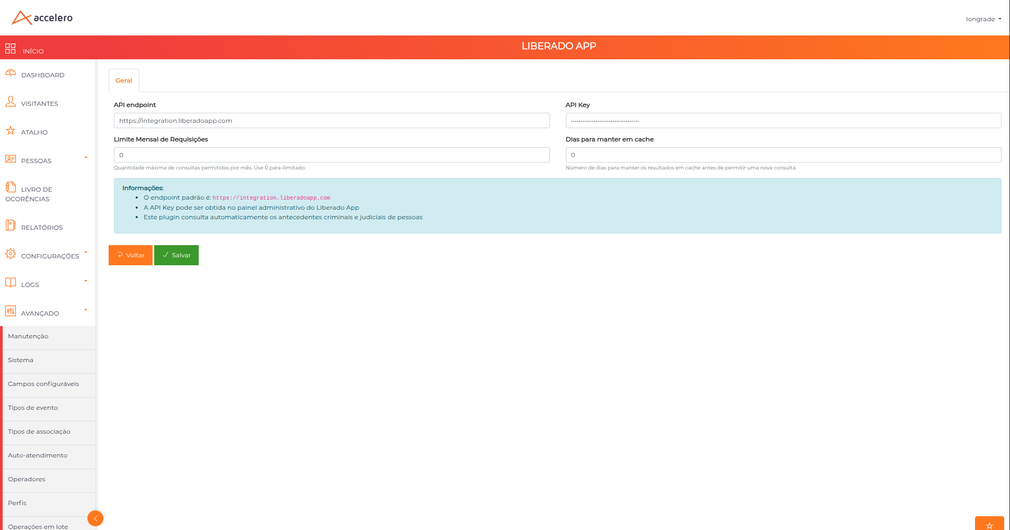This screenshot has width=1010, height=530.
Task: Click the Início grid icon
Action: click(11, 49)
